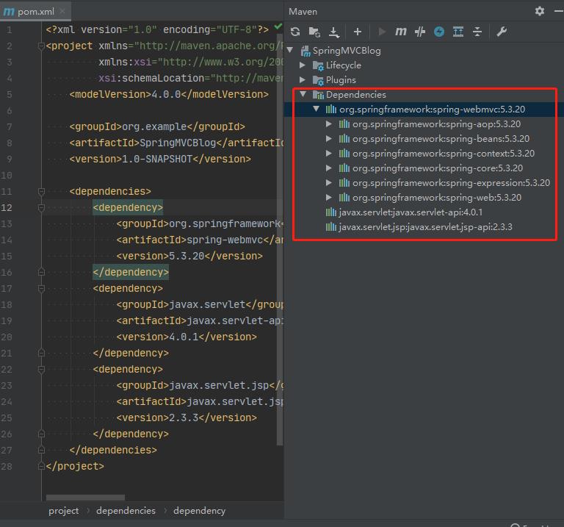Click the Reload All Maven Projects icon
The height and width of the screenshot is (527, 564).
[x=295, y=32]
